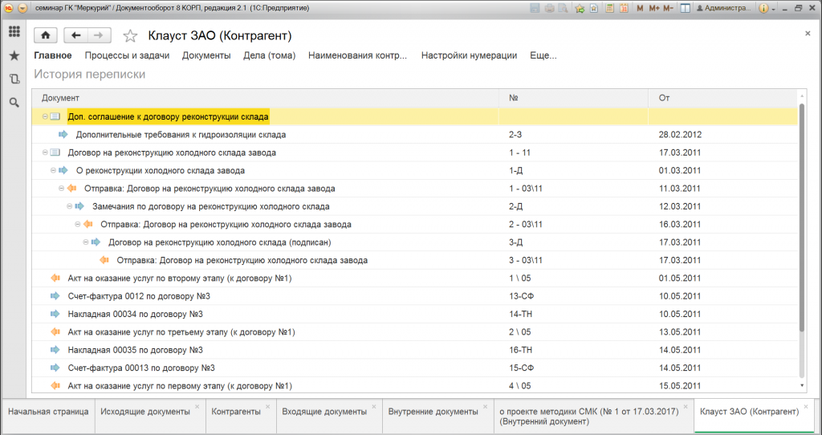Select 'Накладная 00034 по договору №3' row
Image resolution: width=822 pixels, height=435 pixels.
click(415, 314)
